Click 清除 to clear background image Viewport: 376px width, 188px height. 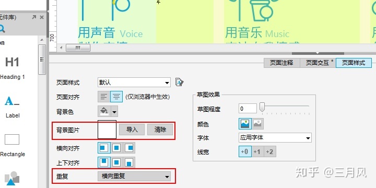(x=160, y=130)
